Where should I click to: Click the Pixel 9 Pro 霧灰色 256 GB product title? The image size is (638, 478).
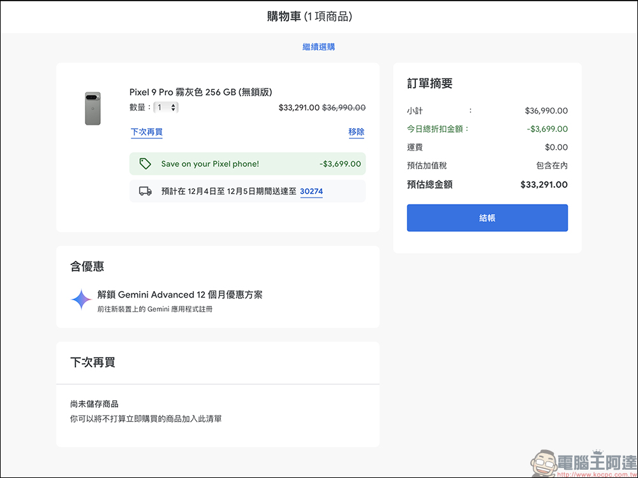200,92
